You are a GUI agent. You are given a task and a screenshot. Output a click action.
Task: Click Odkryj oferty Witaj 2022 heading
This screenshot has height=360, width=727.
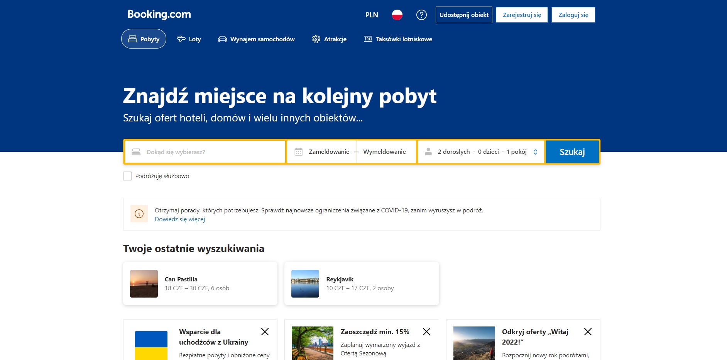pos(535,337)
